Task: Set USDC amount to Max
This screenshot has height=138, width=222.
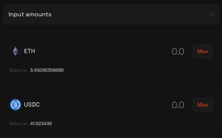Action: click(203, 105)
